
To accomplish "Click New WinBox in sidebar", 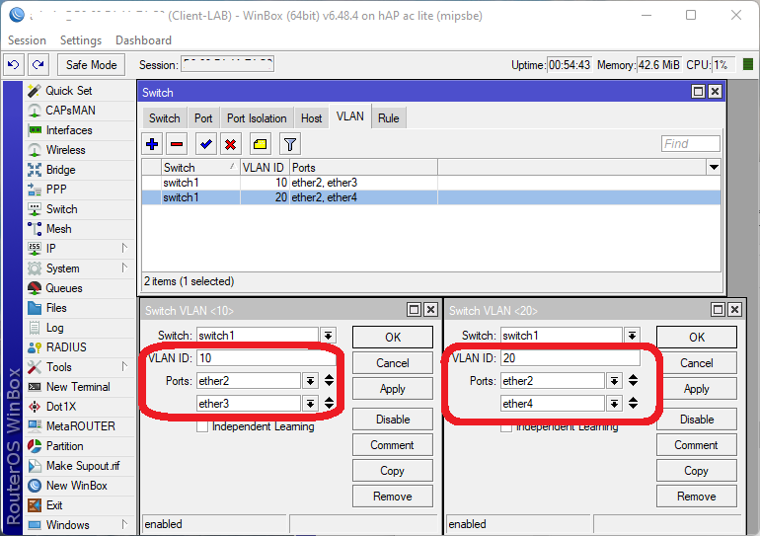I will point(77,486).
